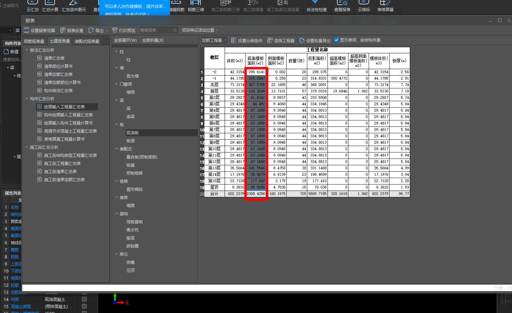
Task: Collapse the 装配式 category node
Action: [x=117, y=149]
